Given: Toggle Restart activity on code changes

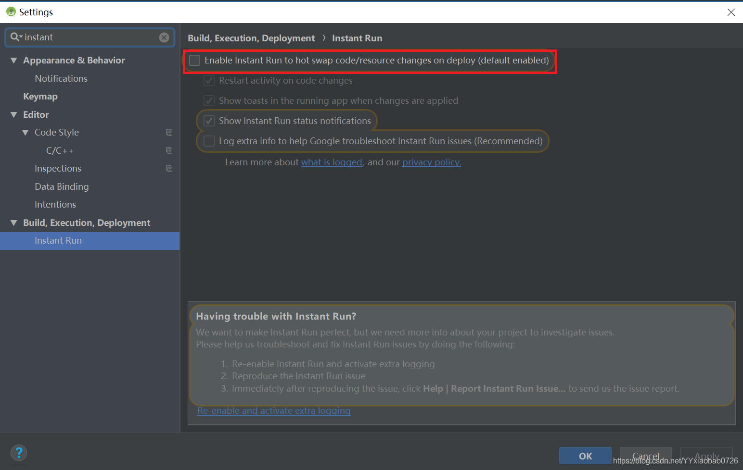Looking at the screenshot, I should pyautogui.click(x=209, y=80).
